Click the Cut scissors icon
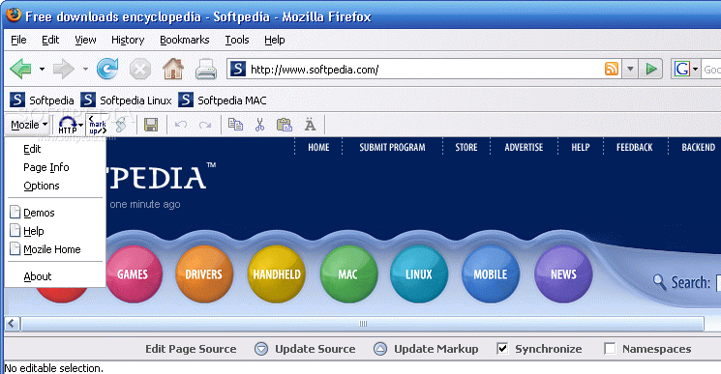721x374 pixels. (x=259, y=125)
